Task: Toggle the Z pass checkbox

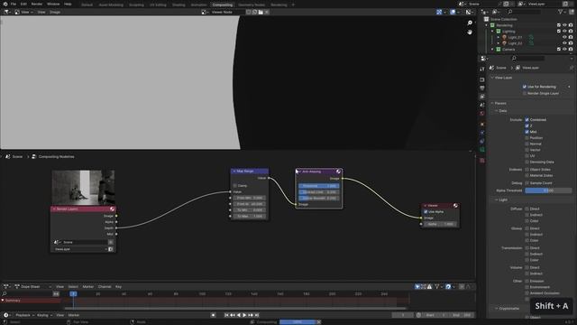Action: [x=527, y=125]
